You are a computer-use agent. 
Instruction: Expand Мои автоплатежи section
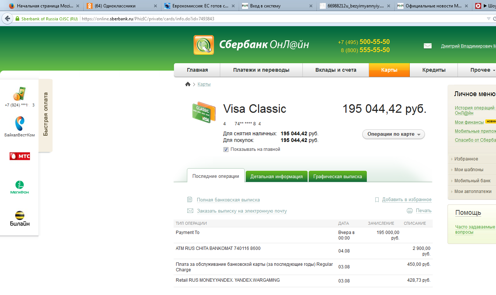click(x=472, y=191)
